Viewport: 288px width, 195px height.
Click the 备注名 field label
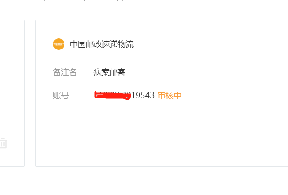click(65, 72)
